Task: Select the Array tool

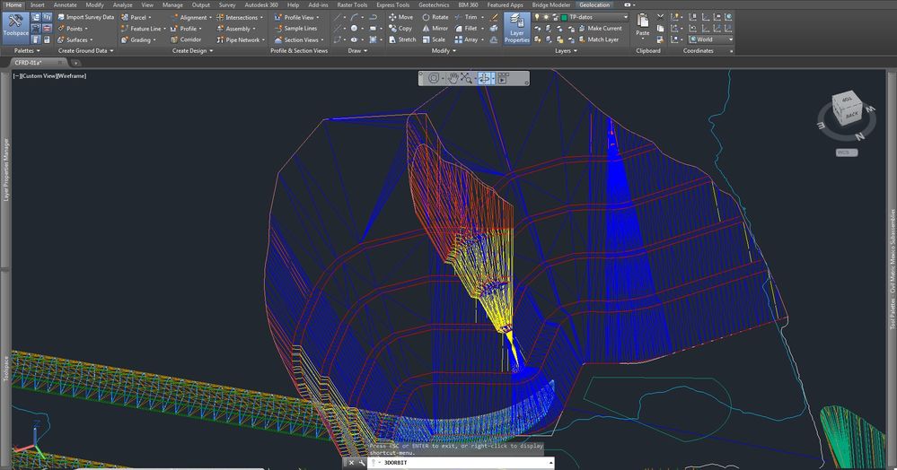Action: 466,39
